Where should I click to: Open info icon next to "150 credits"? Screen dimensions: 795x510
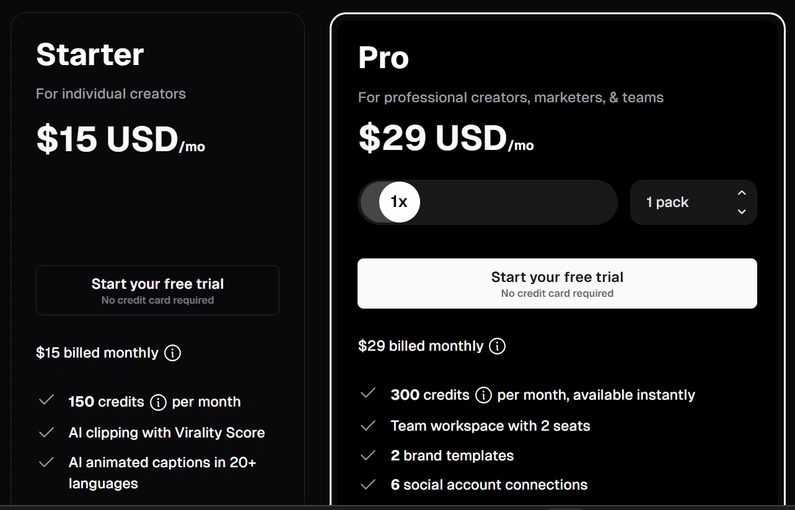coord(158,402)
